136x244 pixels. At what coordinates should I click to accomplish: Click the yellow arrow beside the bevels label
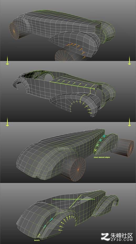39,235
